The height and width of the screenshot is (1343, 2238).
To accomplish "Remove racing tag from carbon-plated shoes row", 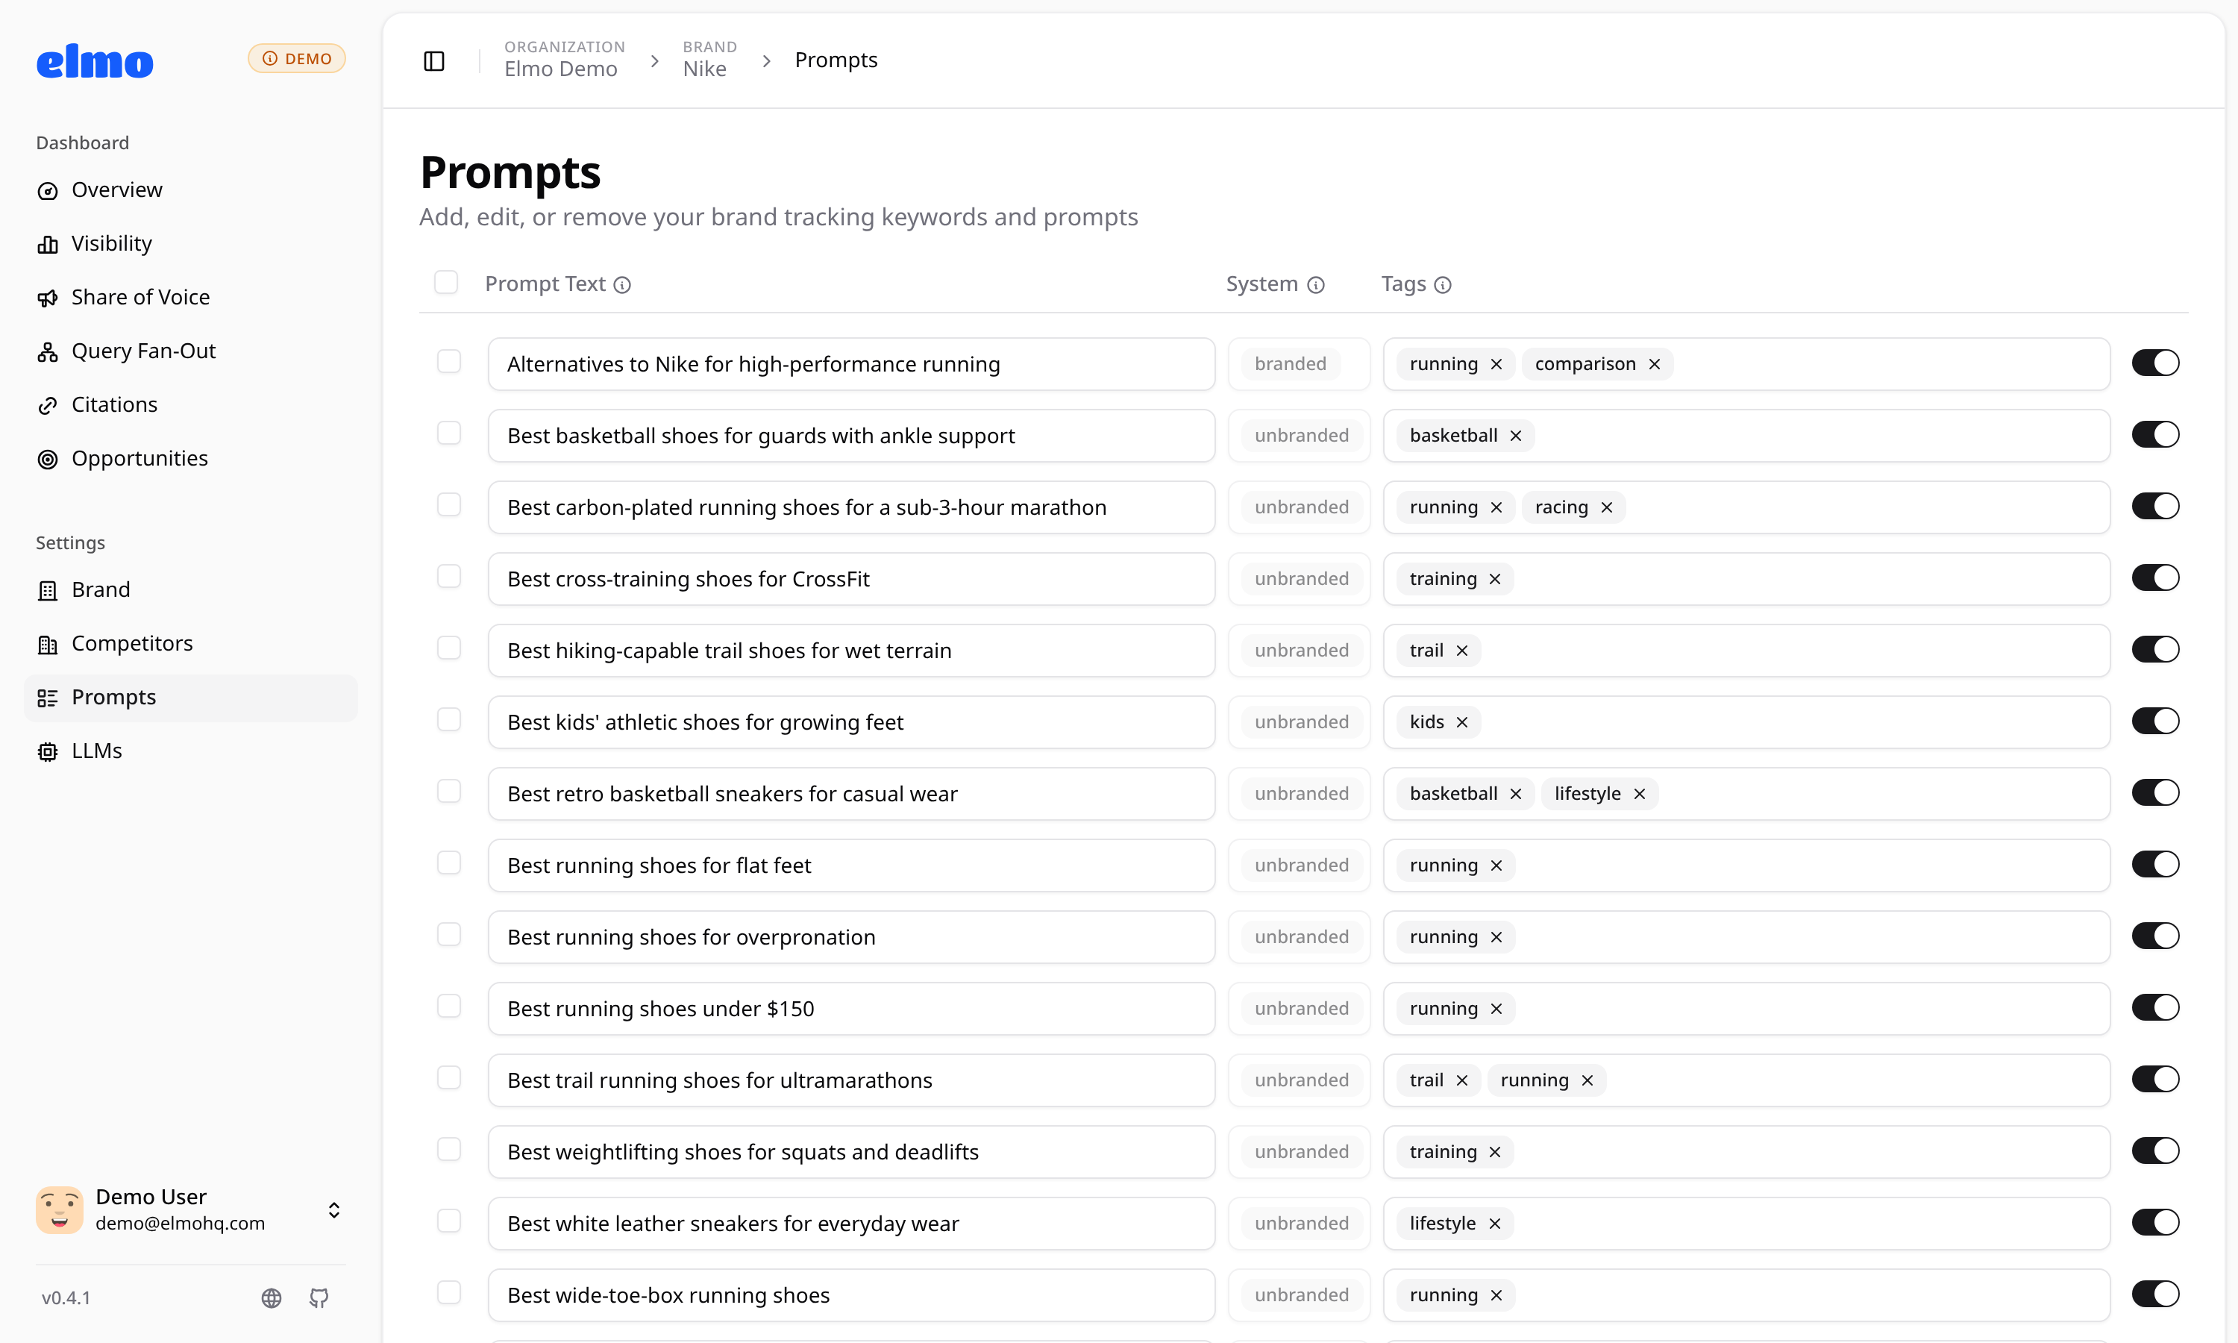I will point(1607,507).
